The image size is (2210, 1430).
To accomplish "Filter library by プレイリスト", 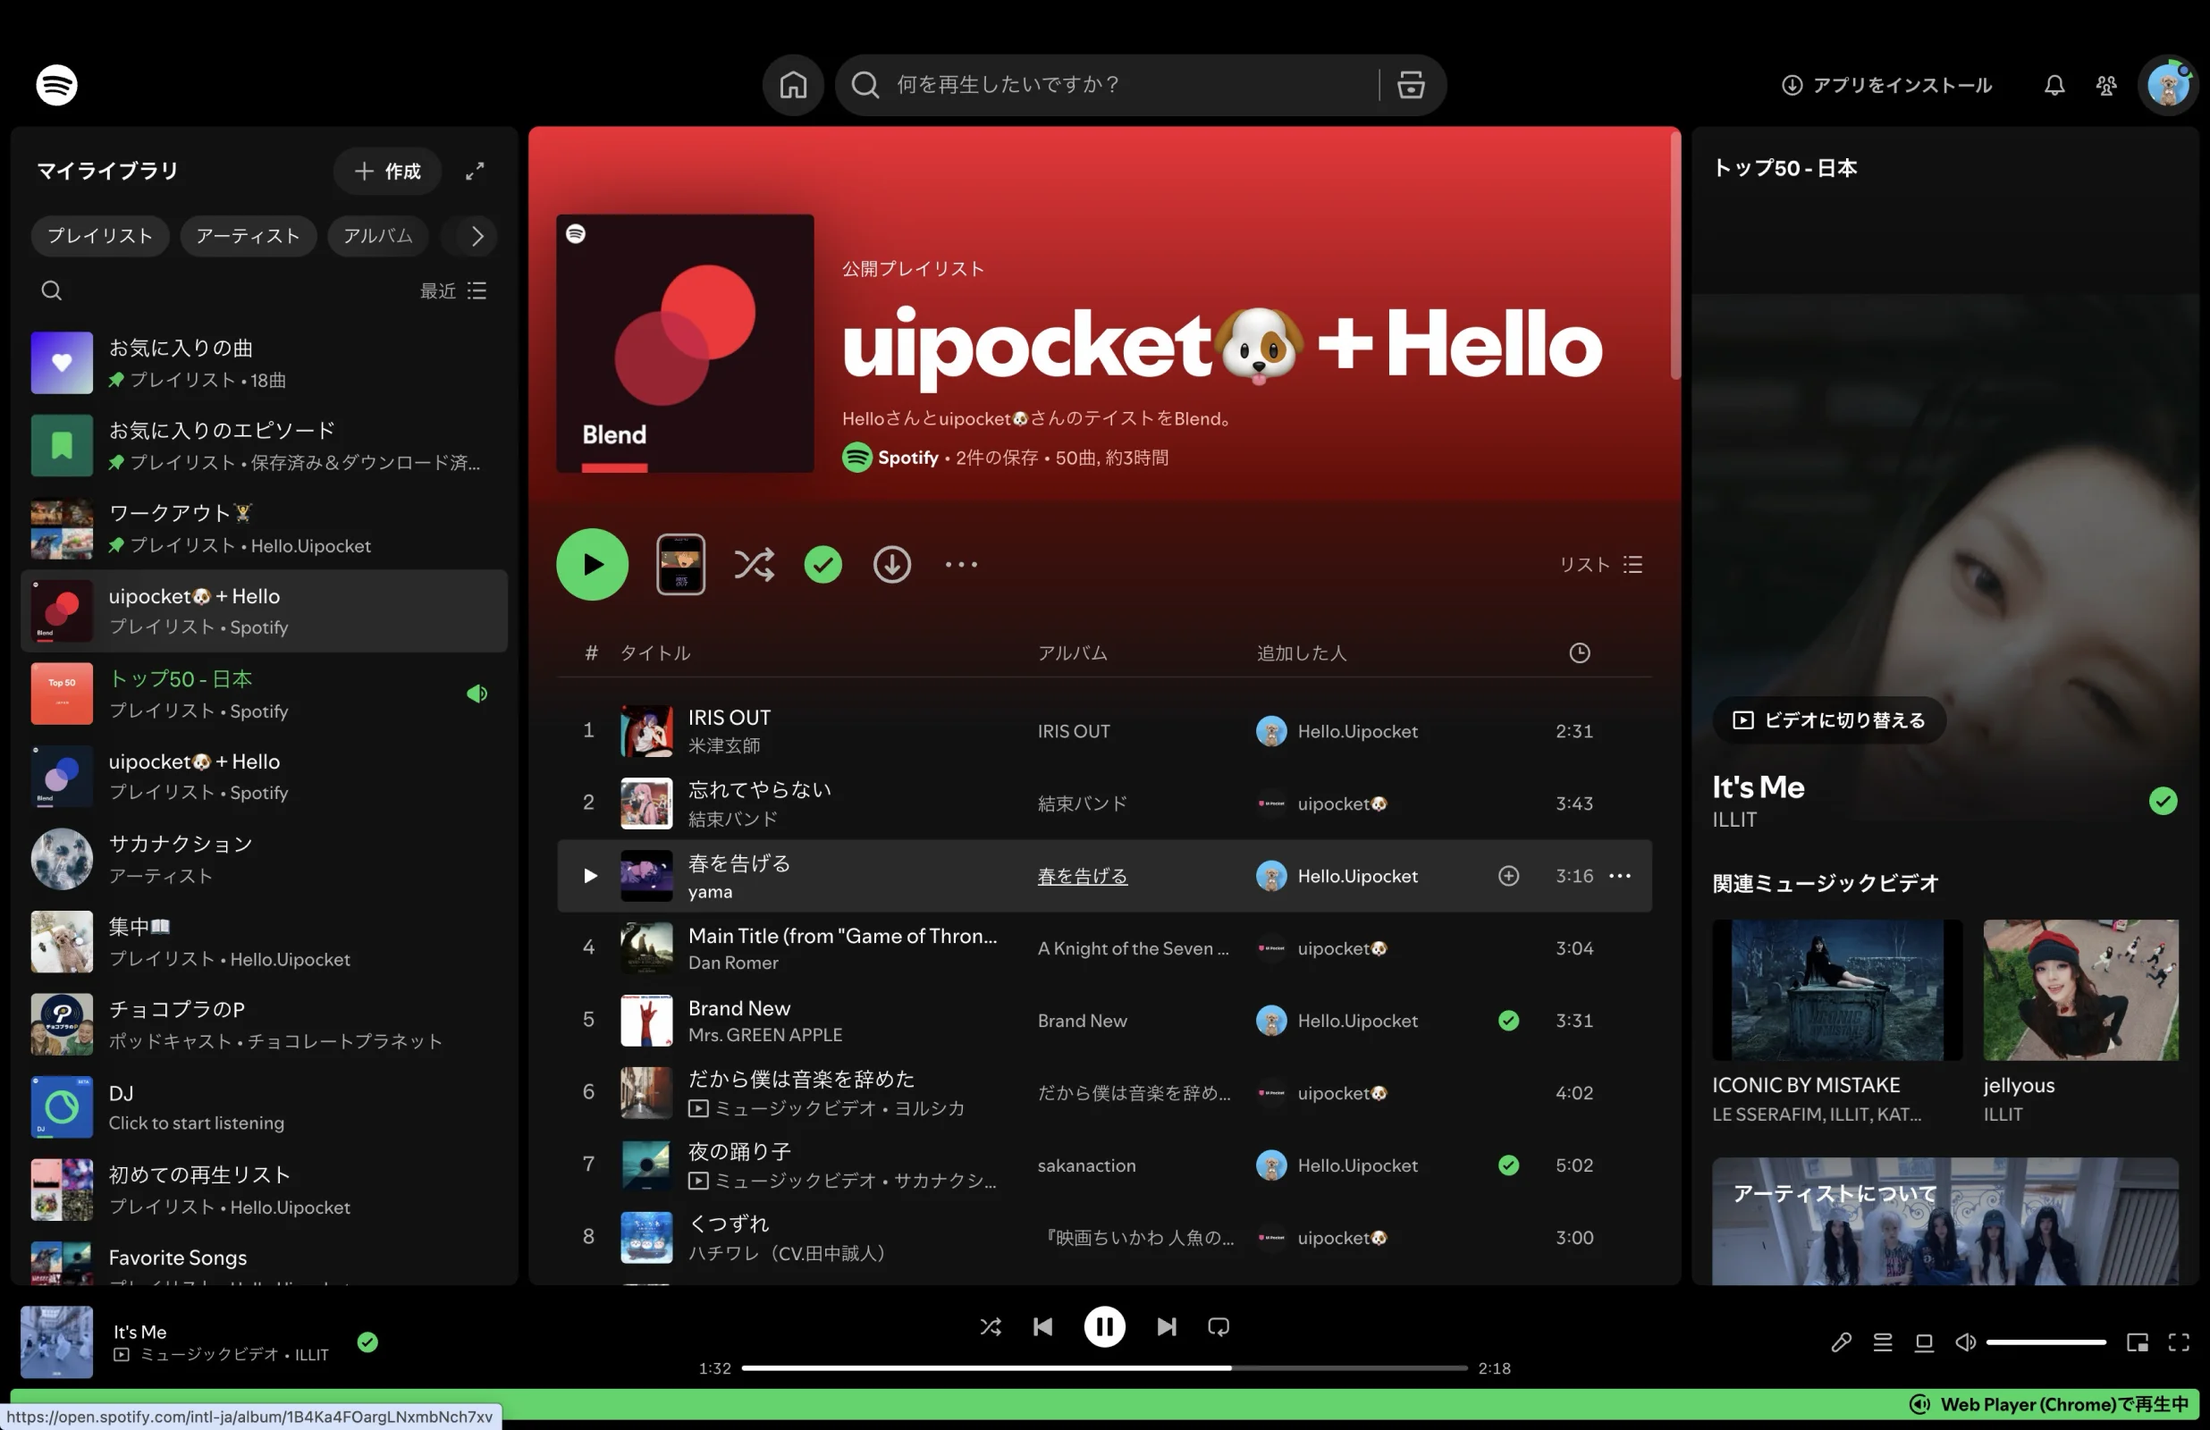I will click(x=100, y=236).
